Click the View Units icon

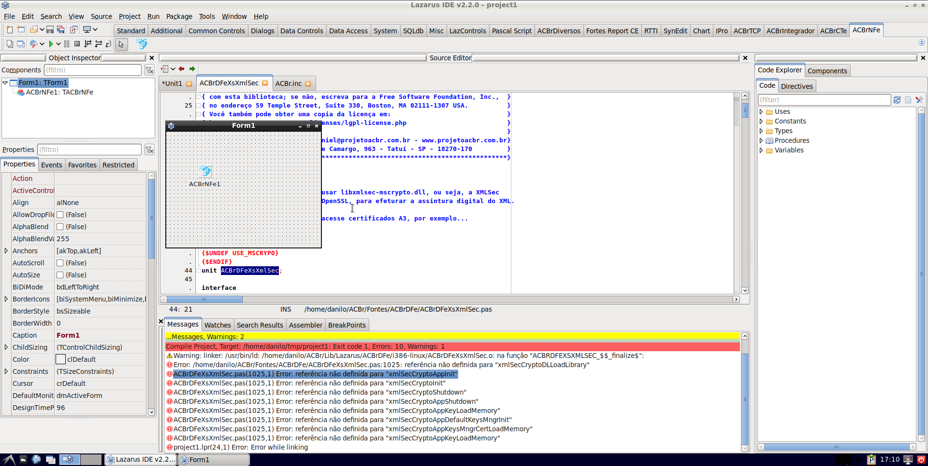pos(9,44)
